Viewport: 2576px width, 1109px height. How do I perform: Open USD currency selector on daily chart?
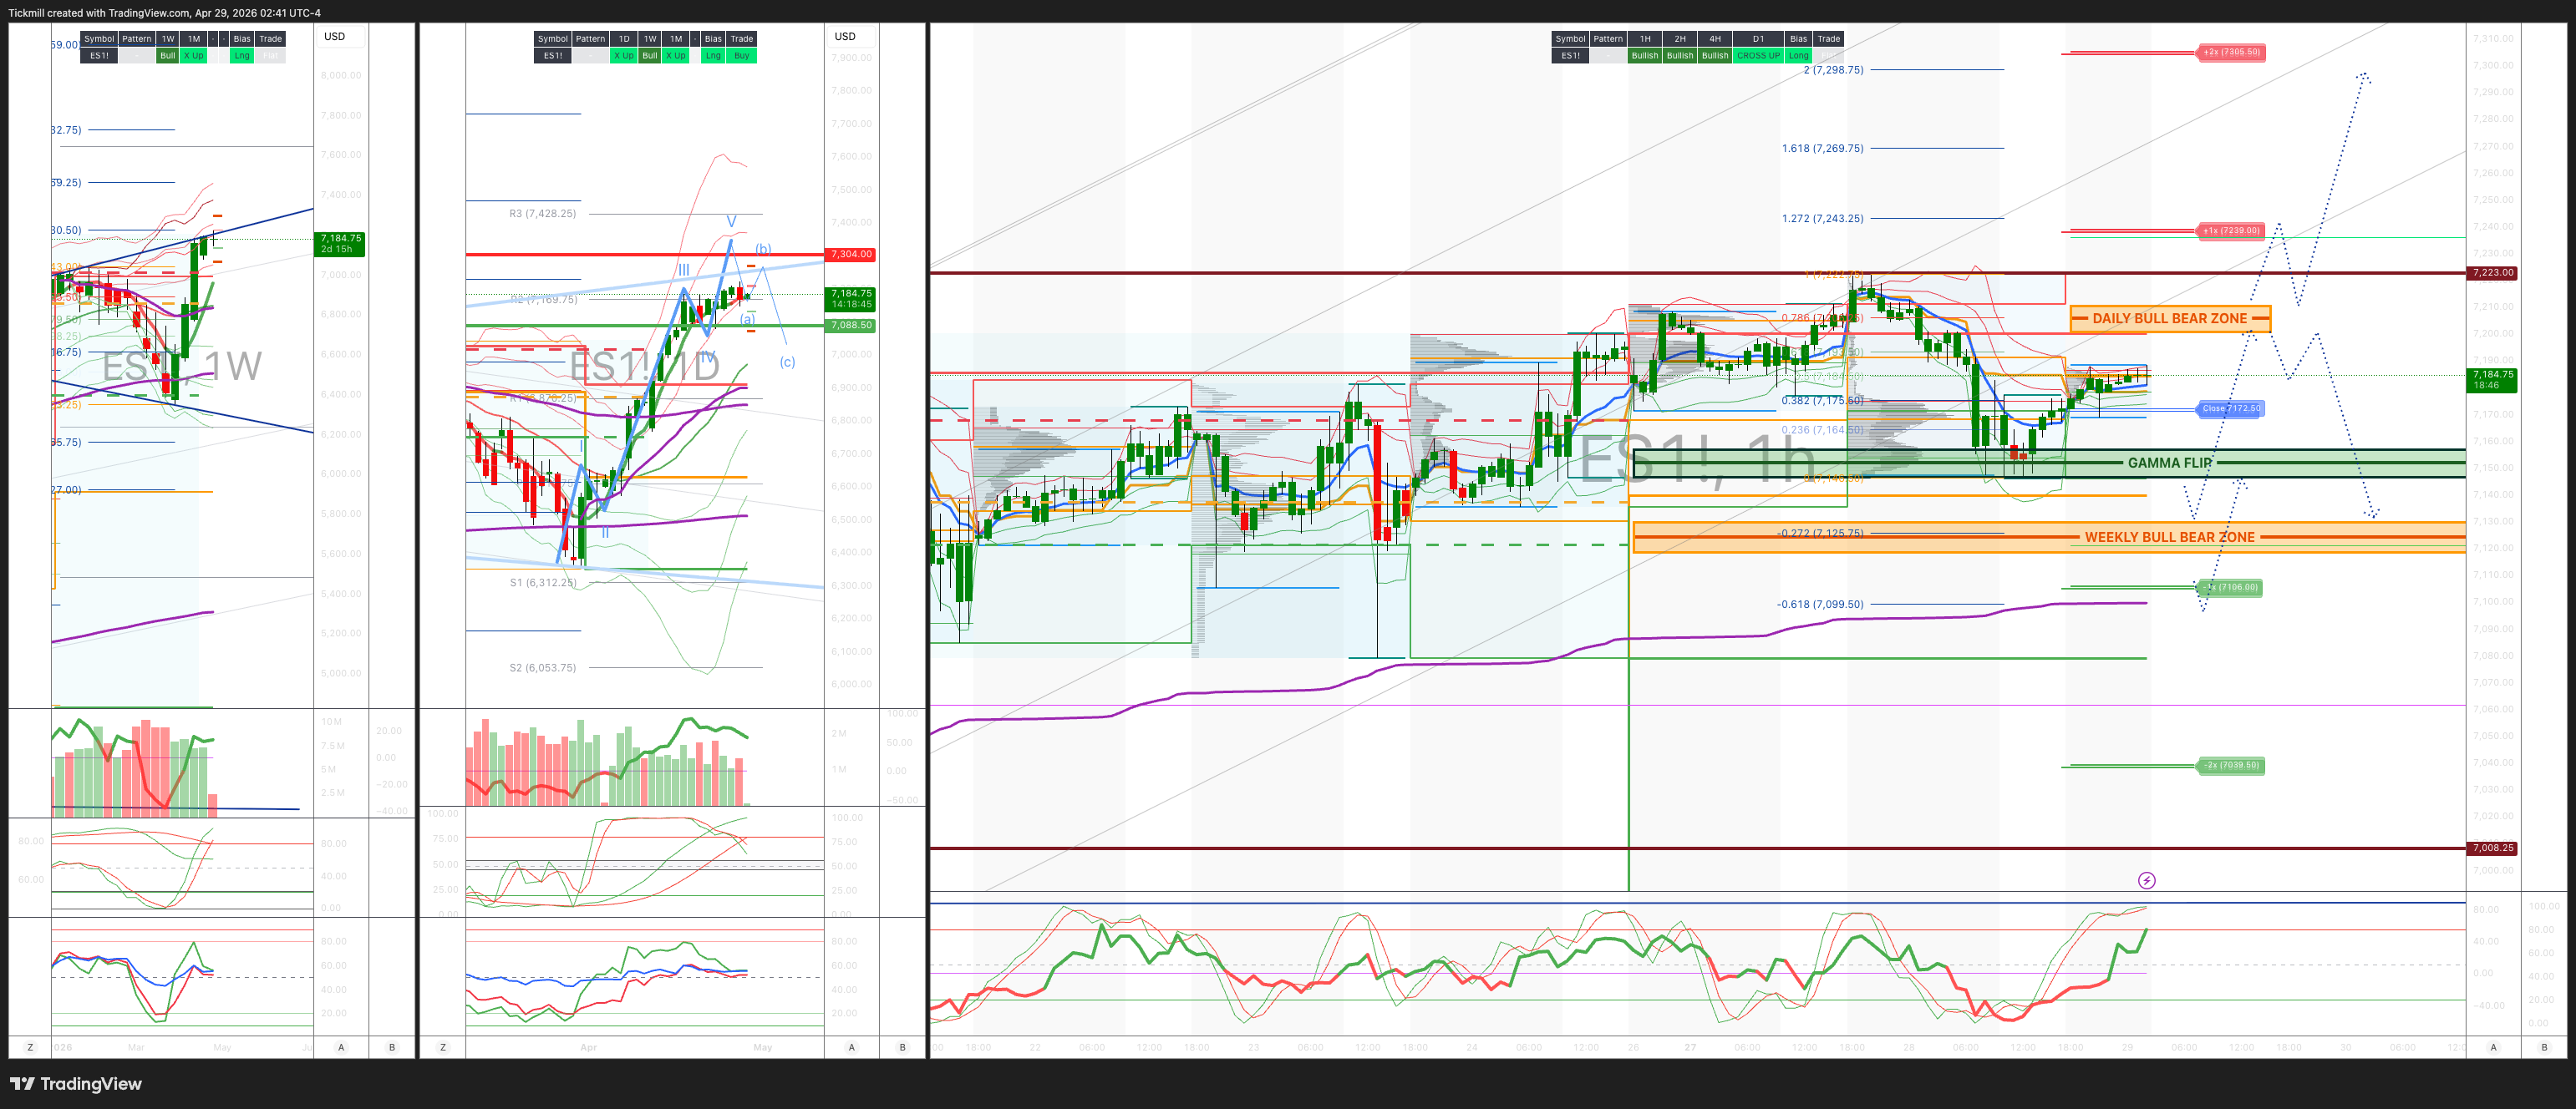coord(845,36)
